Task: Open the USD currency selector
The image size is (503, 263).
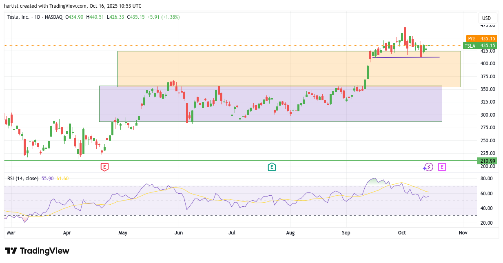Action: pos(487,18)
